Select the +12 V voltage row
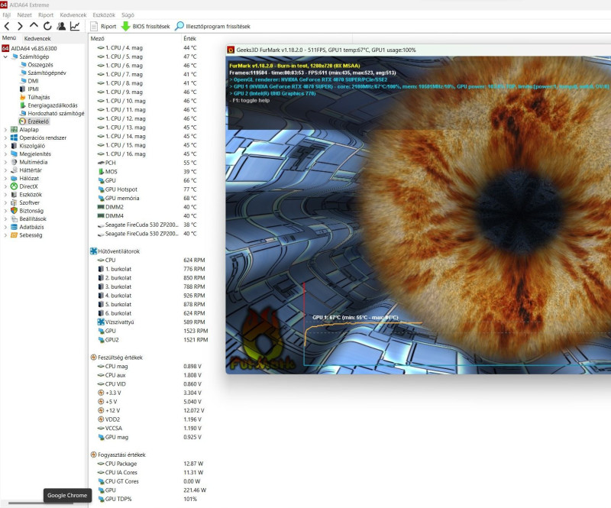611x508 pixels. click(x=152, y=410)
